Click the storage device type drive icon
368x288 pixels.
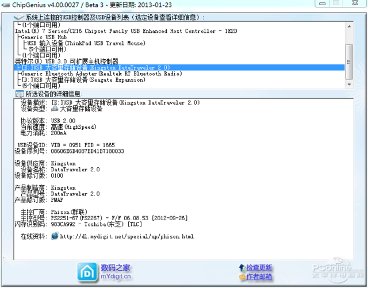click(55, 109)
